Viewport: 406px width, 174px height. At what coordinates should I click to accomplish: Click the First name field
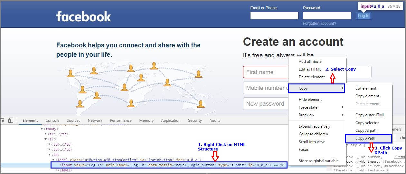(266, 72)
